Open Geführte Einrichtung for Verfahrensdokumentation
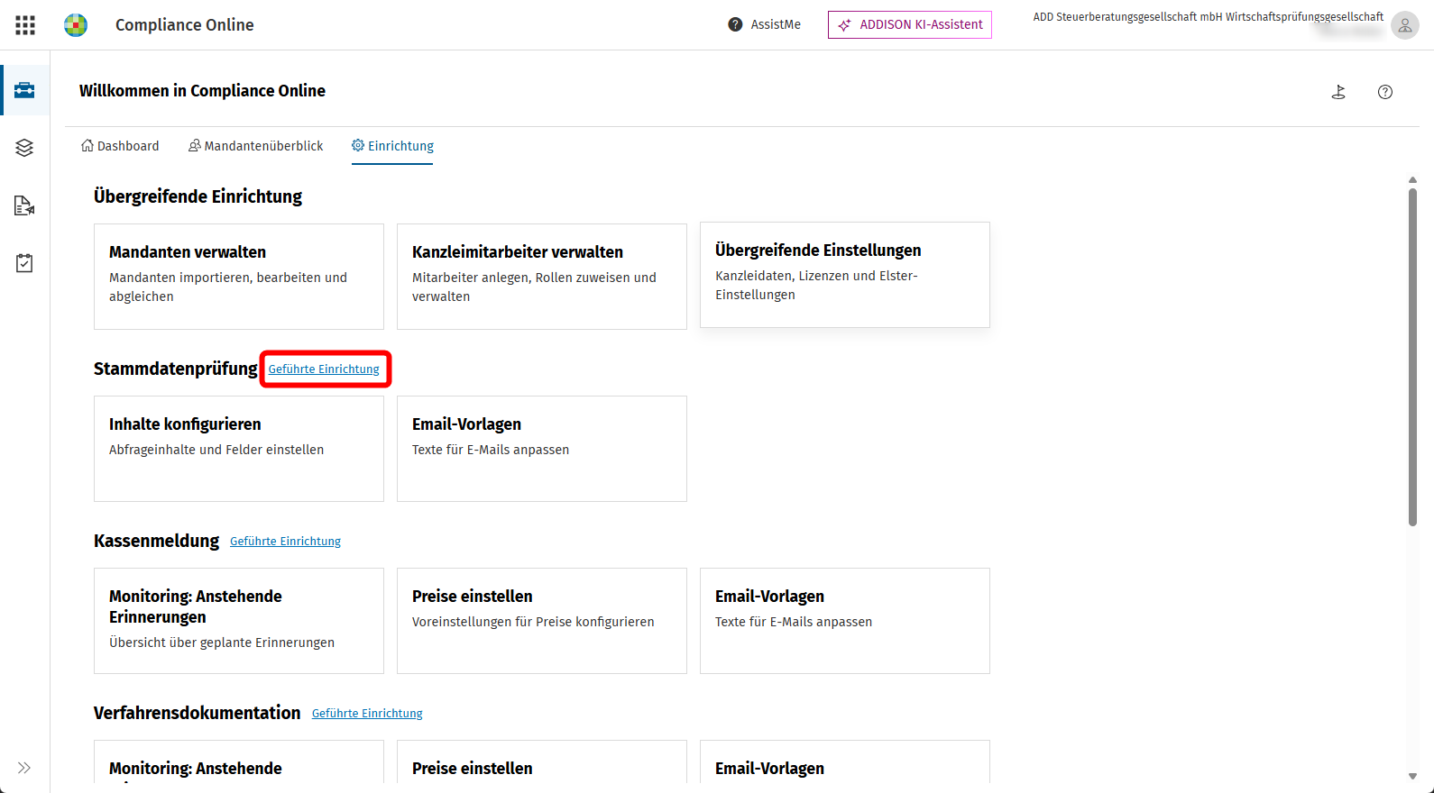Viewport: 1434px width, 793px height. [x=367, y=714]
